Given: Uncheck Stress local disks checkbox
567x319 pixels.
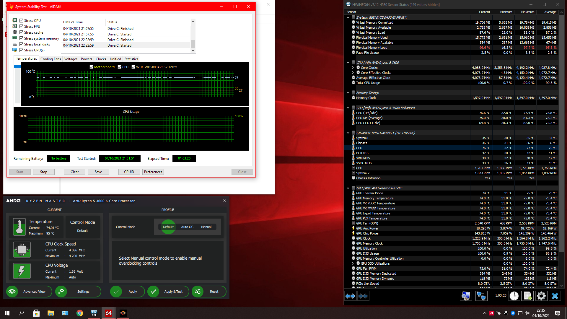Looking at the screenshot, I should tap(22, 44).
